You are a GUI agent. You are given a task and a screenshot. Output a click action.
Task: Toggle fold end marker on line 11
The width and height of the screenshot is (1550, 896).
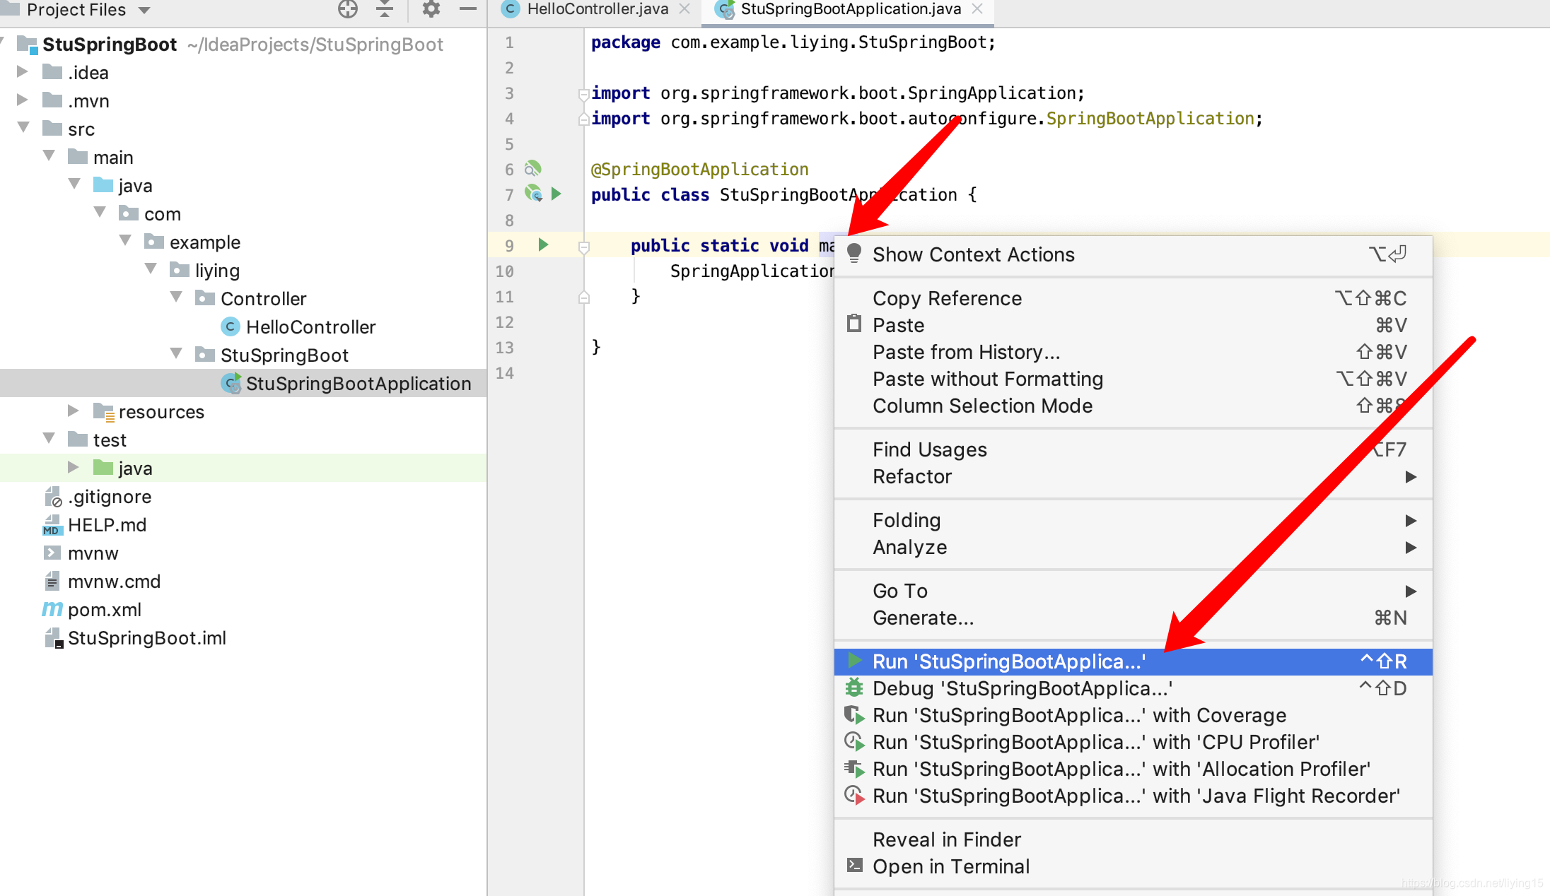click(x=583, y=297)
